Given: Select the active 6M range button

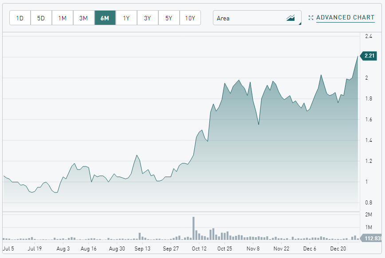Looking at the screenshot, I should tap(105, 18).
